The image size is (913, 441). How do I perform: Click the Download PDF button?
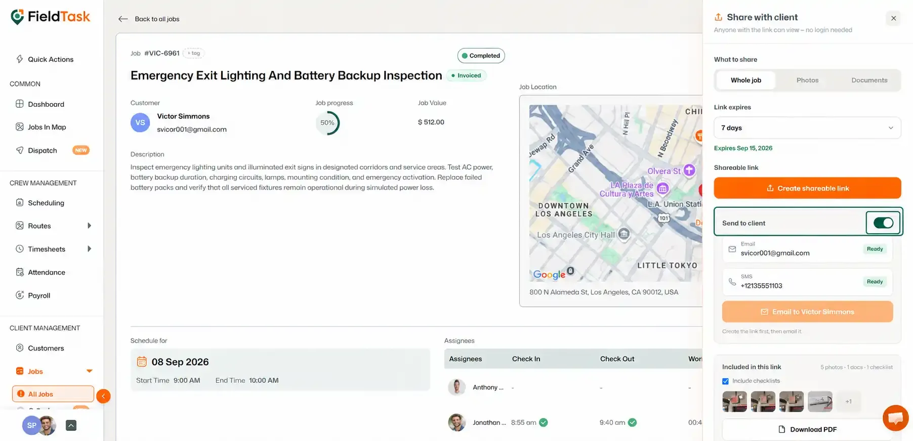coord(807,429)
